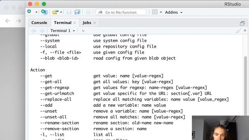Viewport: 249px width, 140px height.
Task: Switch to the Jobs tab
Action: 87,23
